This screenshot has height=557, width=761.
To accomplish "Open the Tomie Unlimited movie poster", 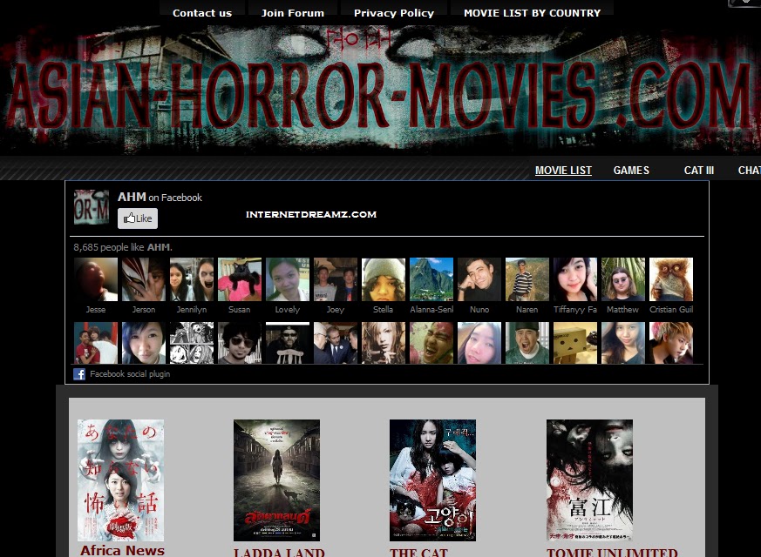I will (x=589, y=480).
